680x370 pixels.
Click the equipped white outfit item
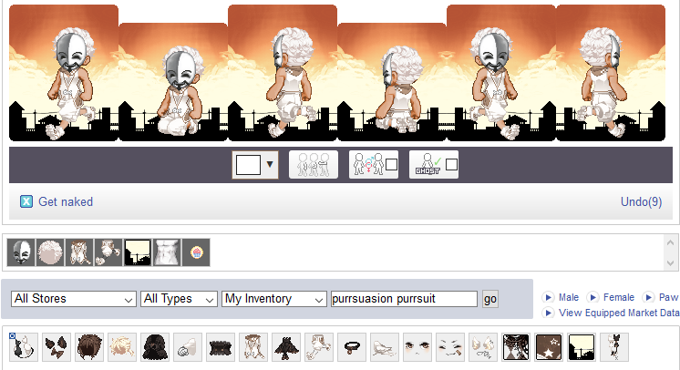(x=79, y=252)
